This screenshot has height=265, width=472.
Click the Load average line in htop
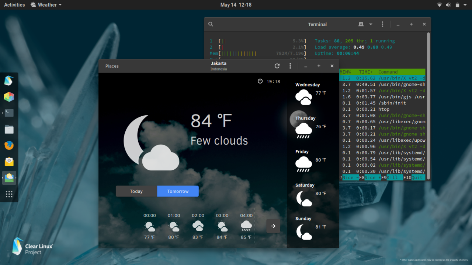point(353,47)
